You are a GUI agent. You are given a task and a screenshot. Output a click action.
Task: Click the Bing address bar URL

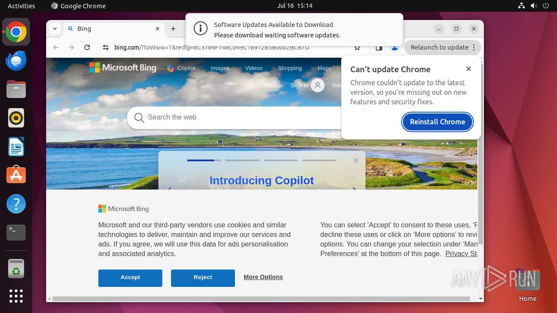click(x=212, y=47)
